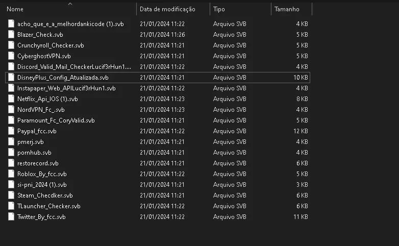This screenshot has width=399, height=246.
Task: Click the Steam_Checdker.svb file icon
Action: [11, 195]
